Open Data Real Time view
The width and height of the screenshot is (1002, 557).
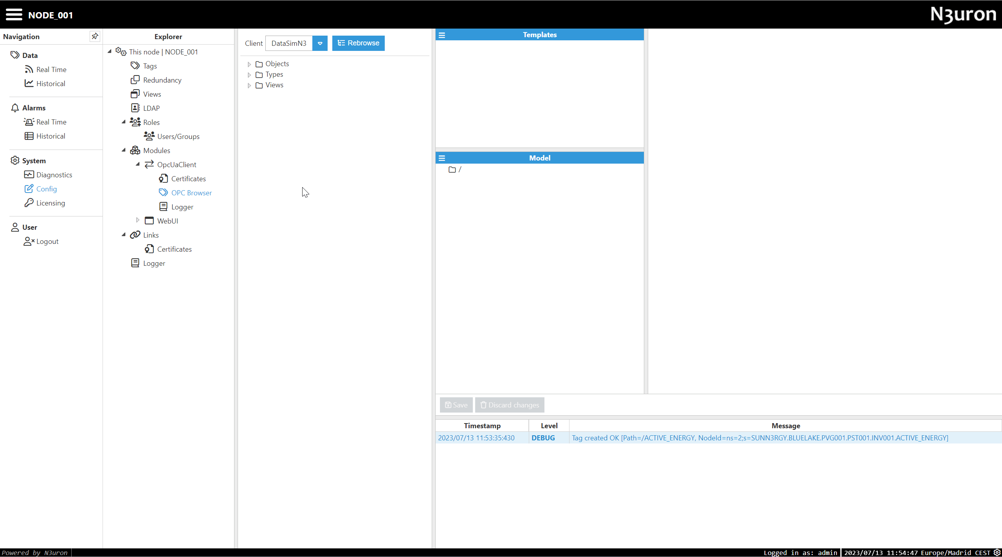tap(51, 70)
